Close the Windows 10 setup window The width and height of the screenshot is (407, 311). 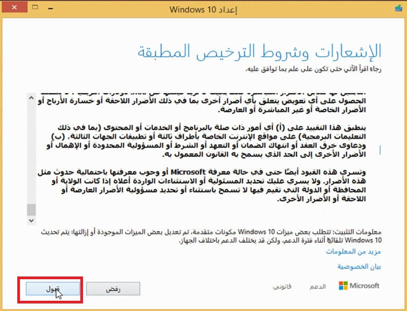(15, 7)
